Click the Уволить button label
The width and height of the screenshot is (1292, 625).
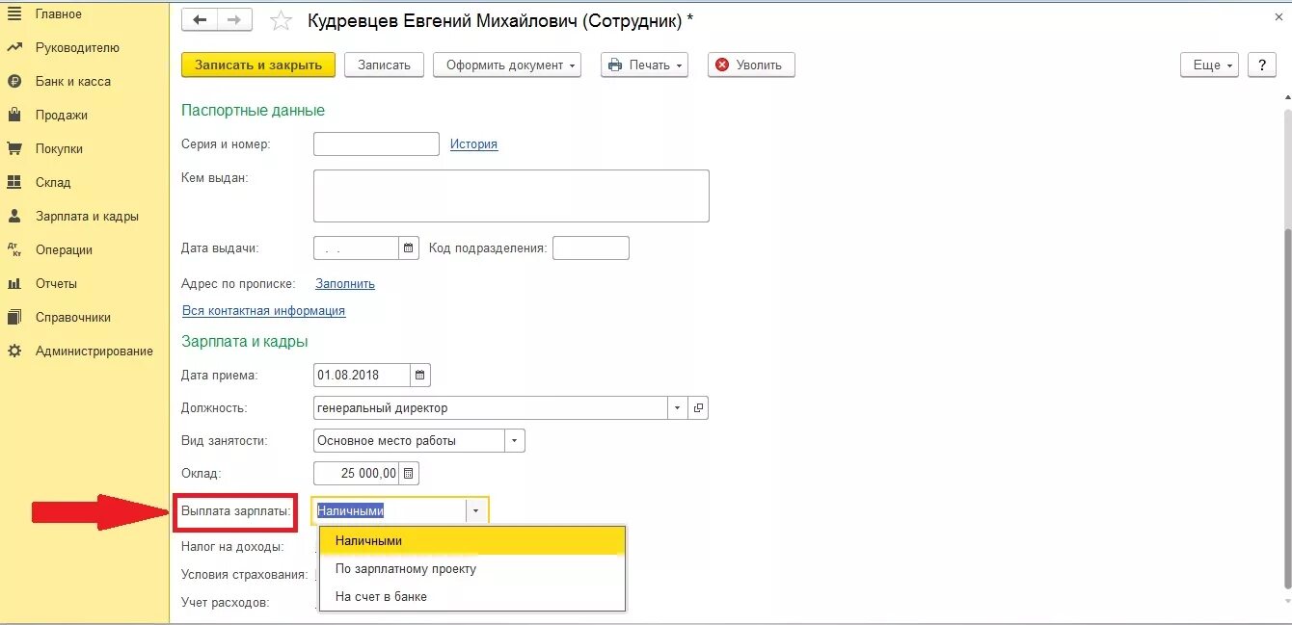pyautogui.click(x=759, y=65)
